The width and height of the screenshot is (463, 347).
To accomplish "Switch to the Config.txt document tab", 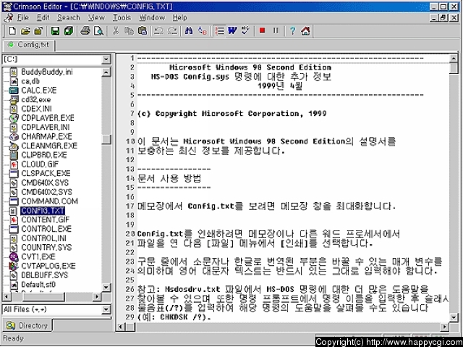I will 29,45.
